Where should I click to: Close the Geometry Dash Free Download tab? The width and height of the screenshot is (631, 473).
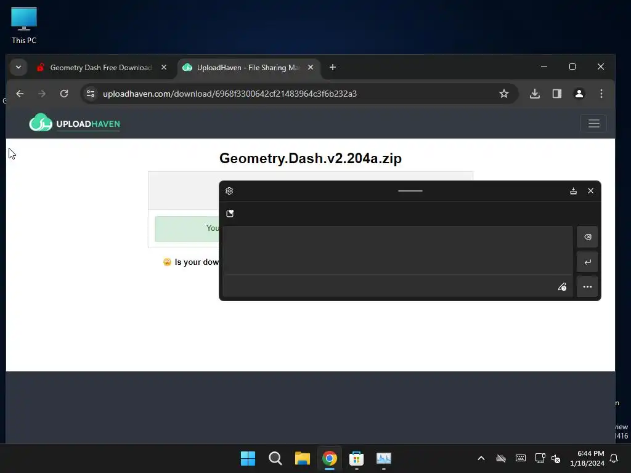(x=164, y=68)
